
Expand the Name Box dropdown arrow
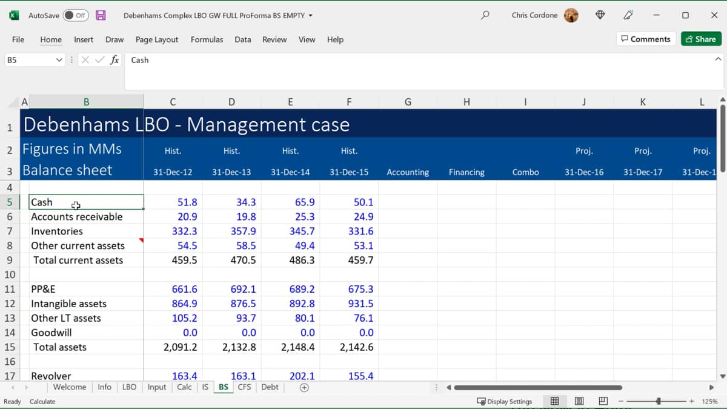[59, 60]
